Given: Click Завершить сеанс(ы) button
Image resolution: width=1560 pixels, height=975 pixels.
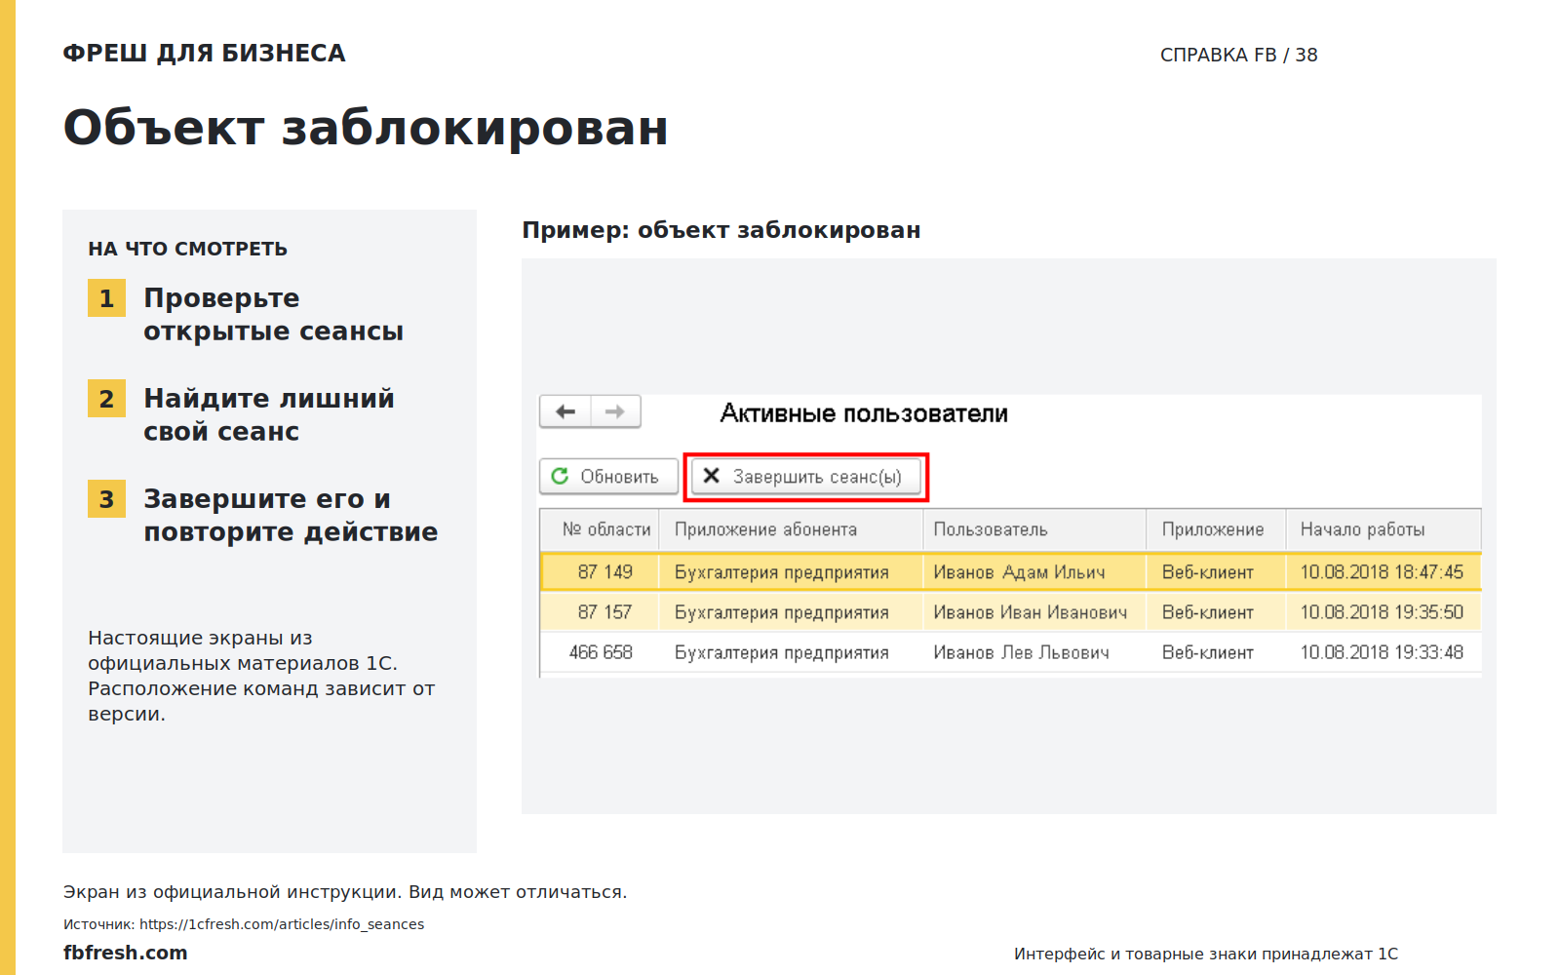Looking at the screenshot, I should [805, 477].
